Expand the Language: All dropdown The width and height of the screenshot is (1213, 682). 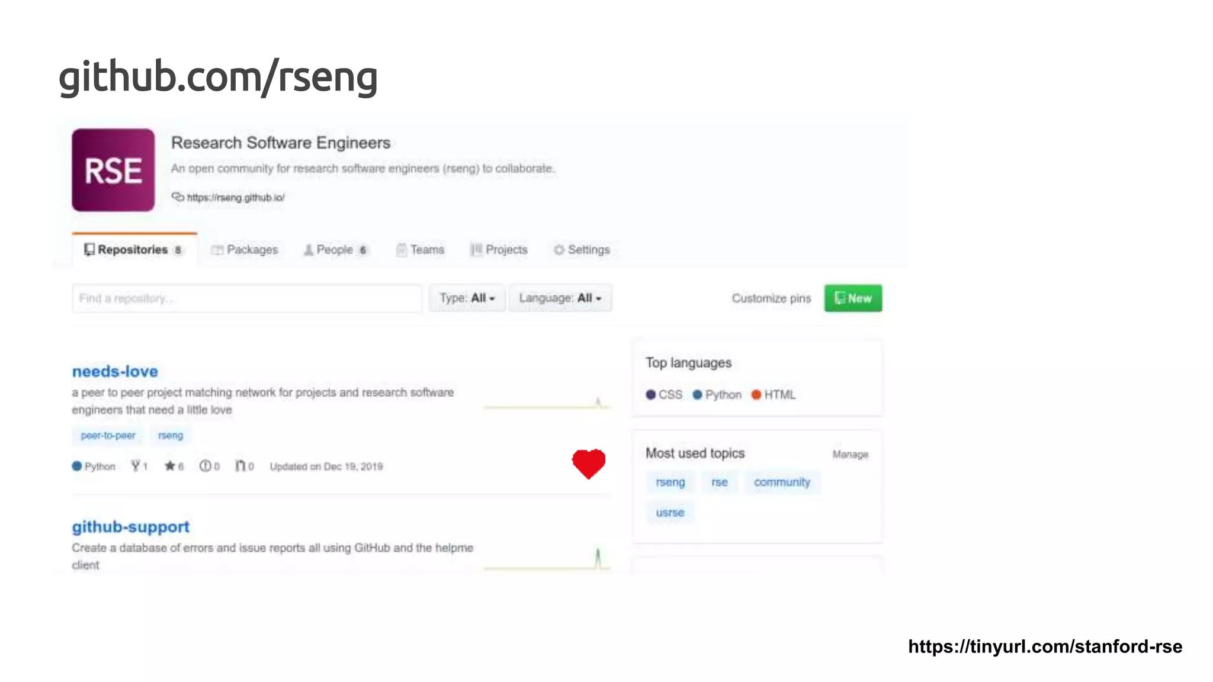tap(560, 298)
